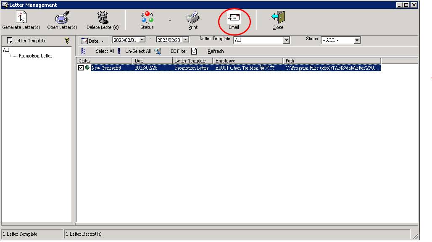432x242 pixels.
Task: Maximize the Letter Management window
Action: pyautogui.click(x=406, y=5)
